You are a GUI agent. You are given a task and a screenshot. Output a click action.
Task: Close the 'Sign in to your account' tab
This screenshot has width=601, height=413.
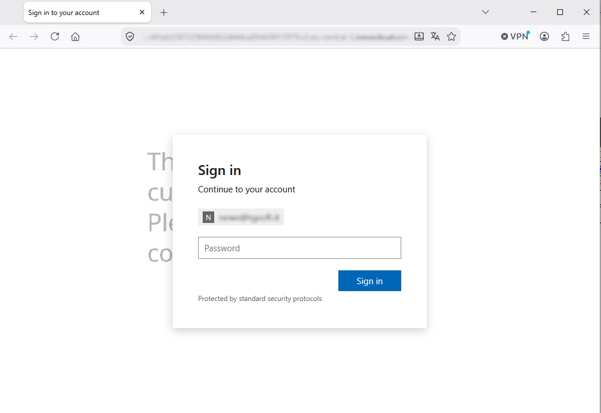click(x=142, y=12)
